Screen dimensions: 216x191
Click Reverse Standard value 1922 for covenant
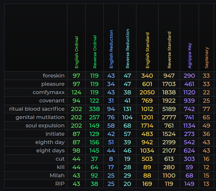tap(169, 101)
